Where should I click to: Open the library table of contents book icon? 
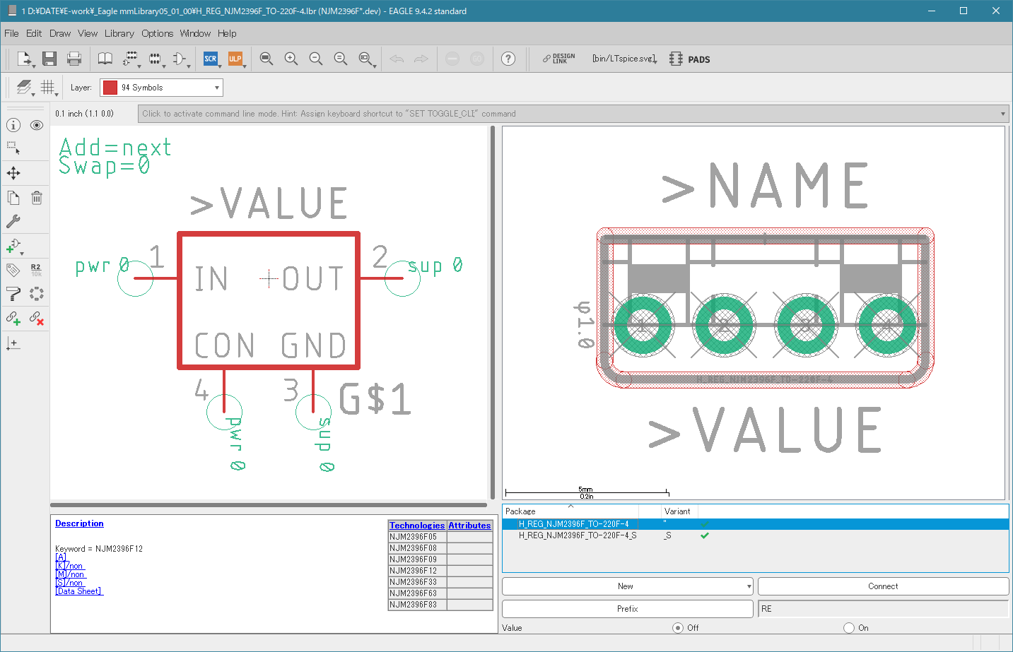[105, 59]
